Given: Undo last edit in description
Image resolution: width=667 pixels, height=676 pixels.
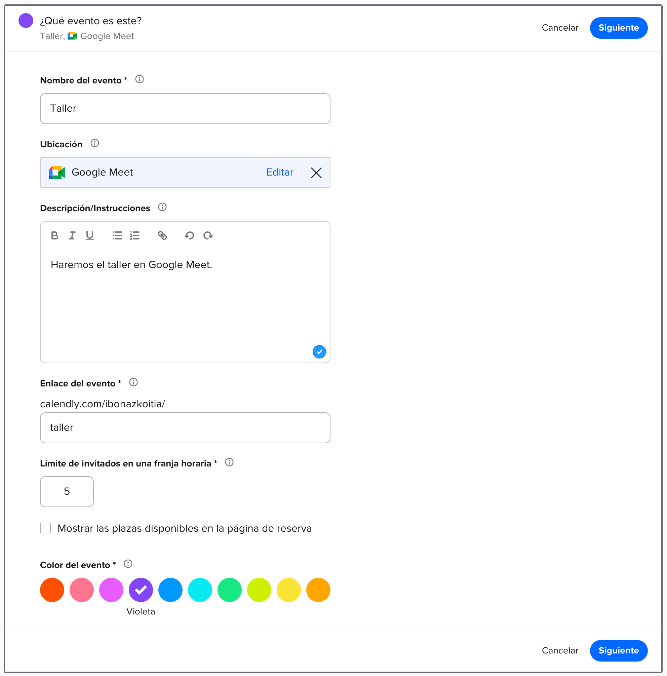Looking at the screenshot, I should coord(189,235).
